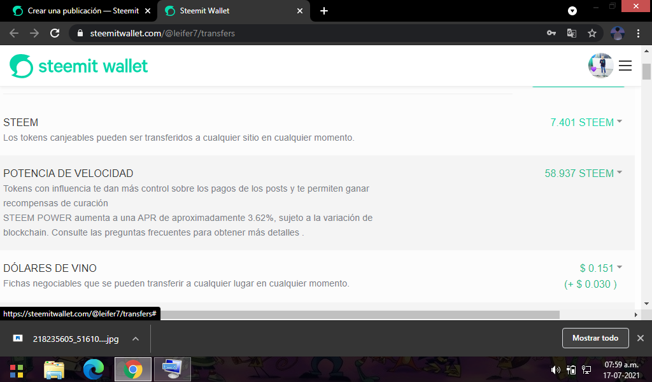Click the vertical scrollbar up arrow

(646, 51)
